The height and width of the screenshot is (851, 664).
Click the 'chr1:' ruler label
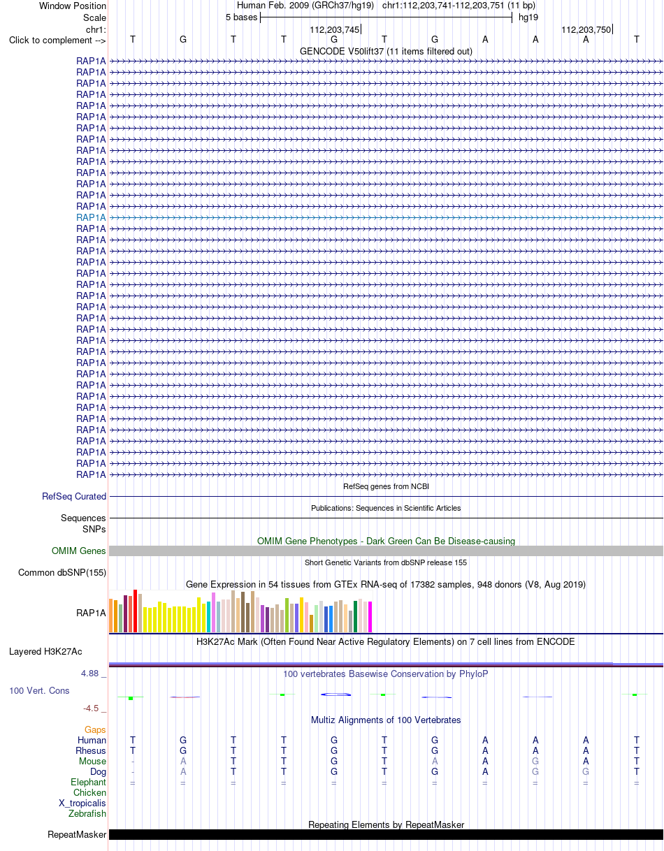pos(96,29)
